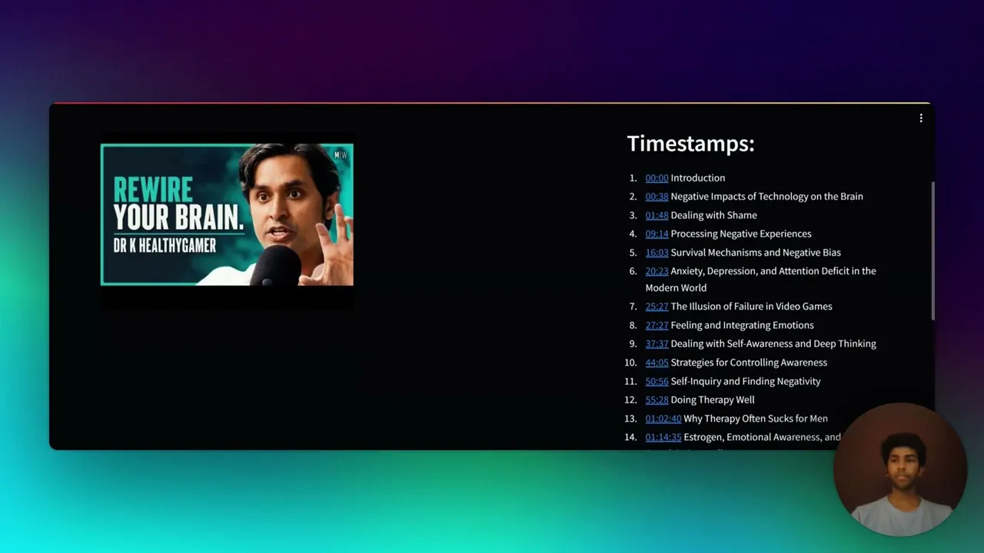Jump to the 01:48 Dealing with Shame timestamp
The width and height of the screenshot is (984, 553).
(657, 216)
